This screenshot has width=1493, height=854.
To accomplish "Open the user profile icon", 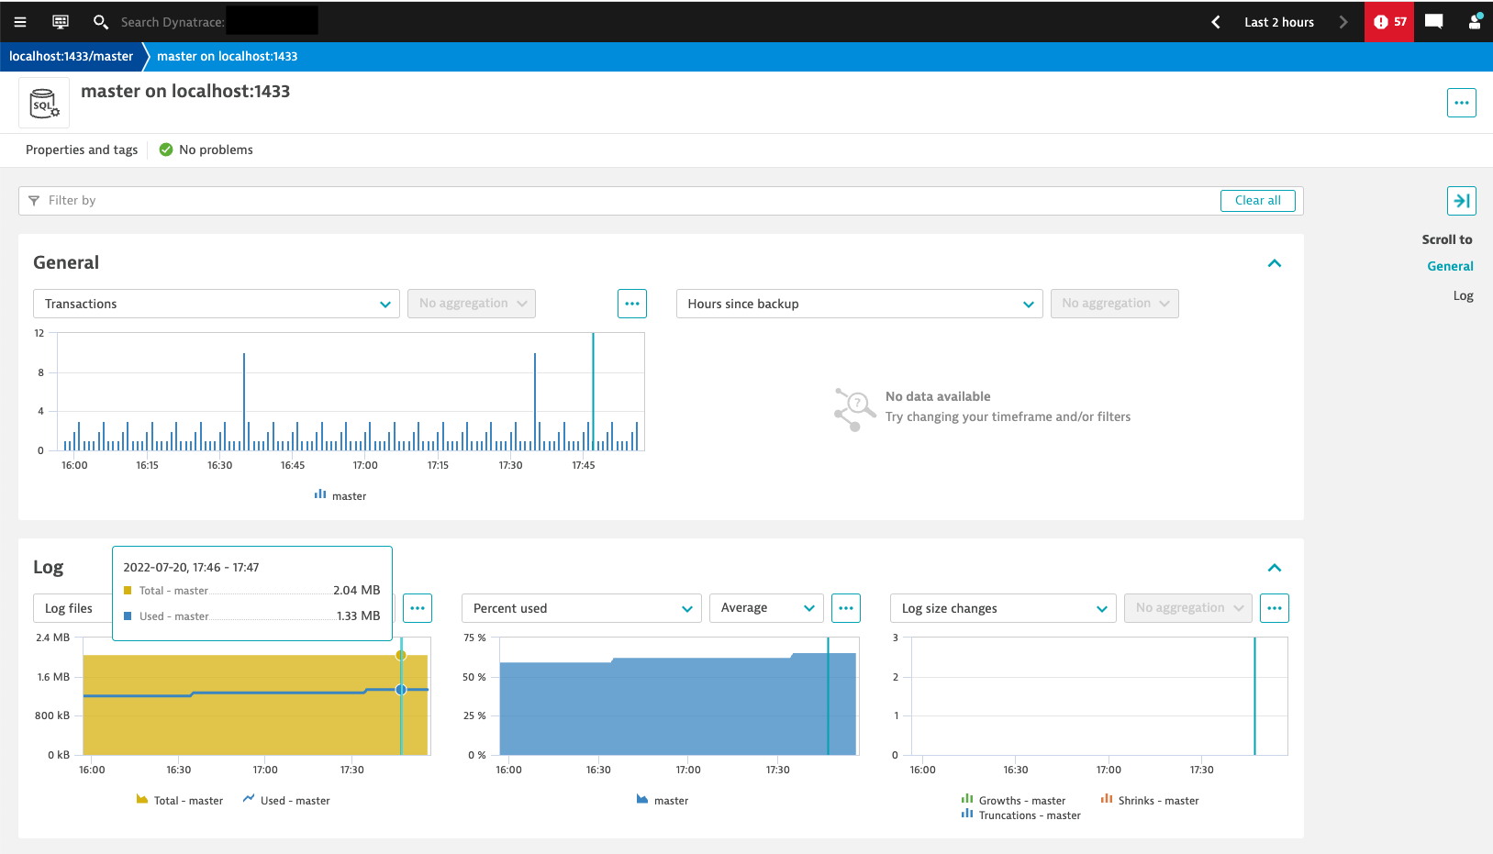I will coord(1475,21).
